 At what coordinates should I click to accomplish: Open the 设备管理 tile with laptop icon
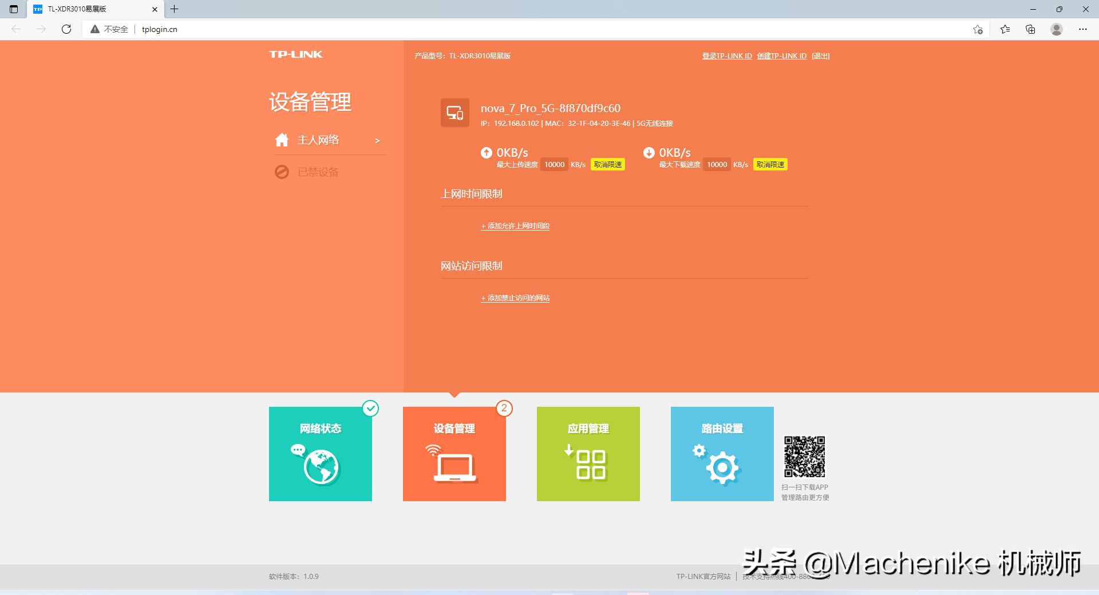(x=454, y=454)
